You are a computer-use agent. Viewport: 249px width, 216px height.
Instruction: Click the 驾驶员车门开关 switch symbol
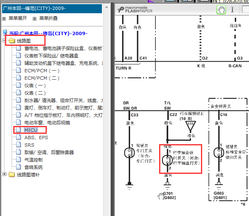(x=129, y=153)
